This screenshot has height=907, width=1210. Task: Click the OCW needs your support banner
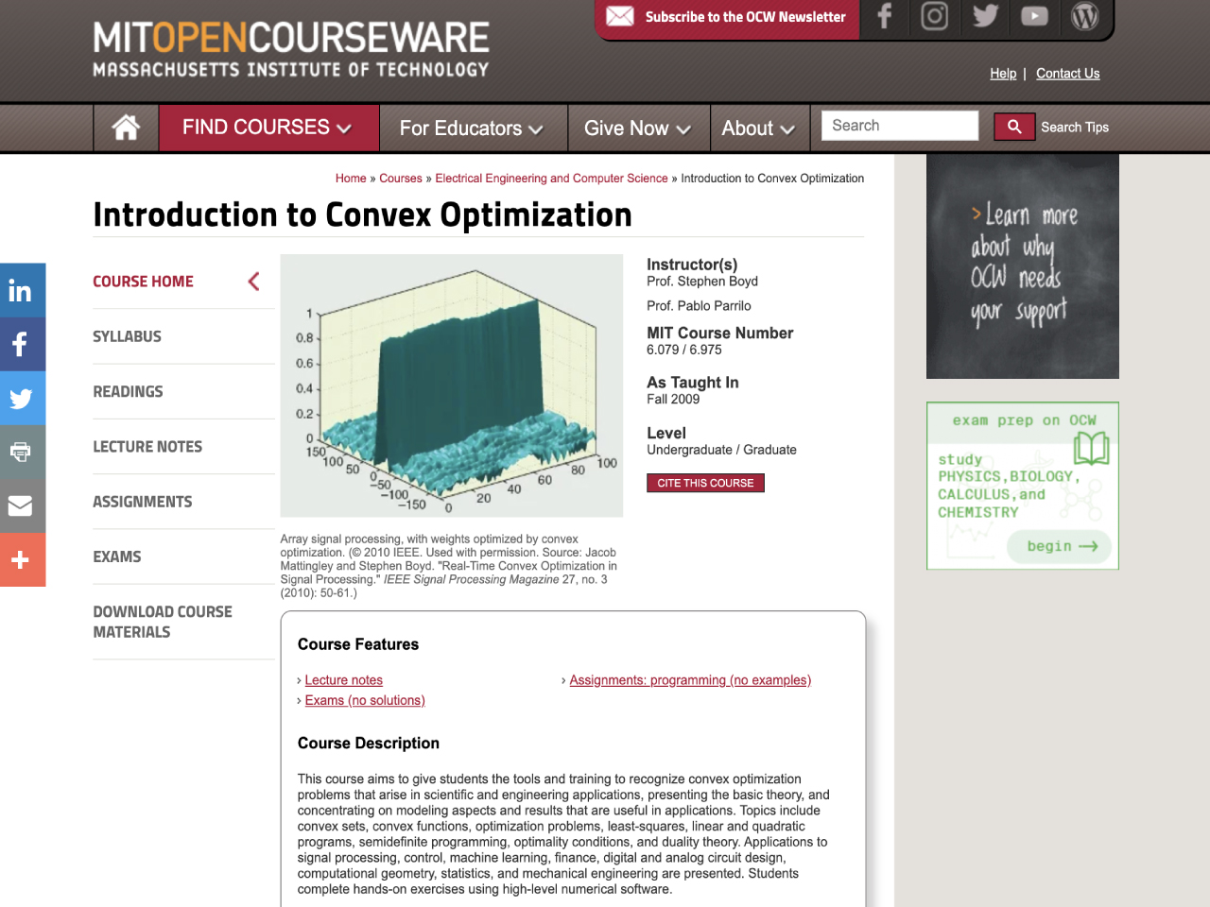[1023, 266]
